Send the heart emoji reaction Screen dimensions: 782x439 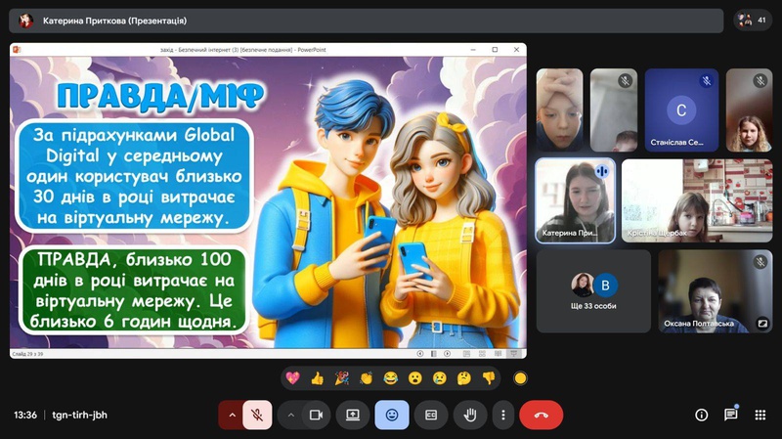coord(292,378)
